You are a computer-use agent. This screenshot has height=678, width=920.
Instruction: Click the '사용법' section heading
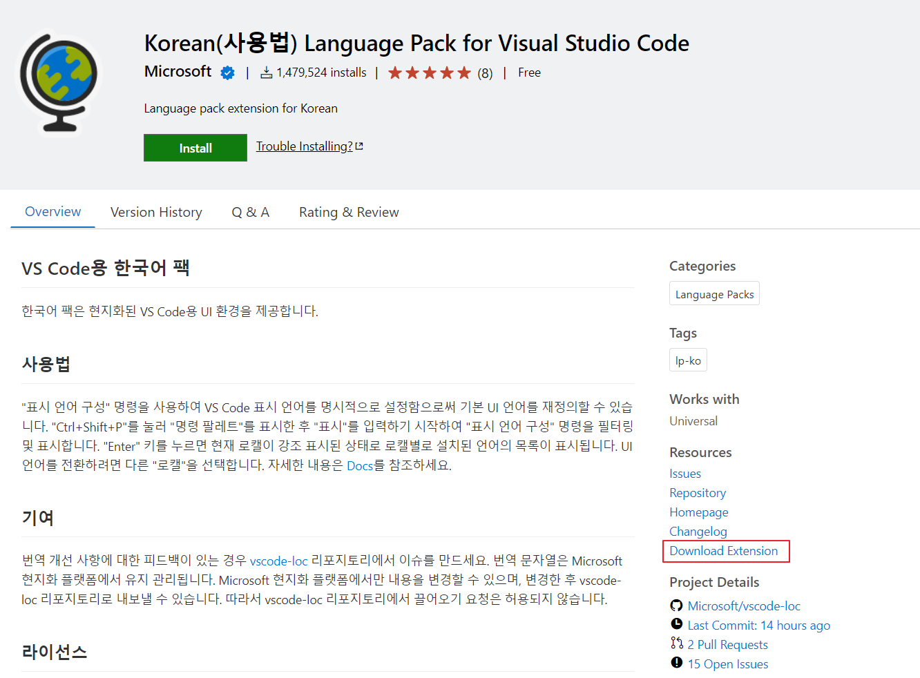[46, 364]
